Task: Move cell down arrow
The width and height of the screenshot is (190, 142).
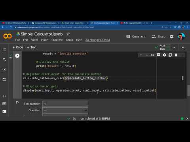Action: pos(147,55)
